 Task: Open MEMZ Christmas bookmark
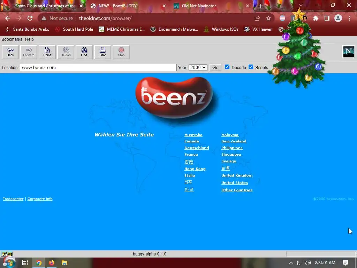pos(122,29)
